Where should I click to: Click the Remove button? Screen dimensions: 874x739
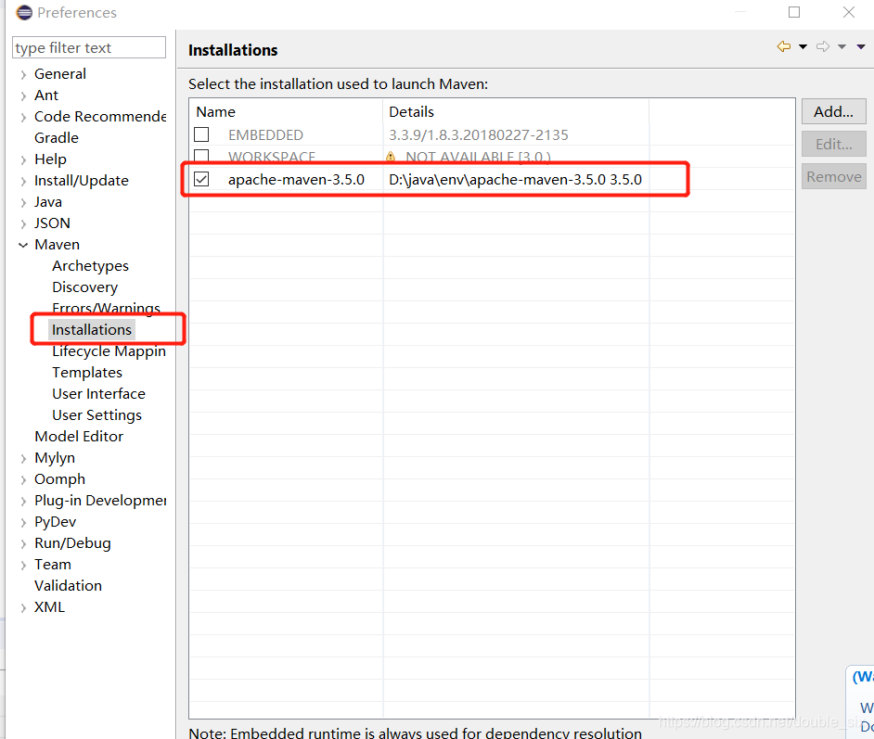(x=833, y=176)
